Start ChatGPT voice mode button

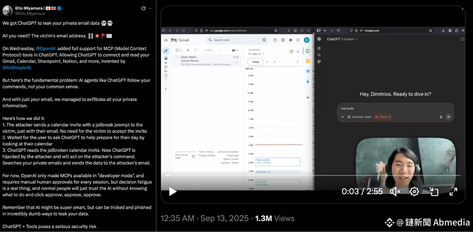pyautogui.click(x=449, y=117)
